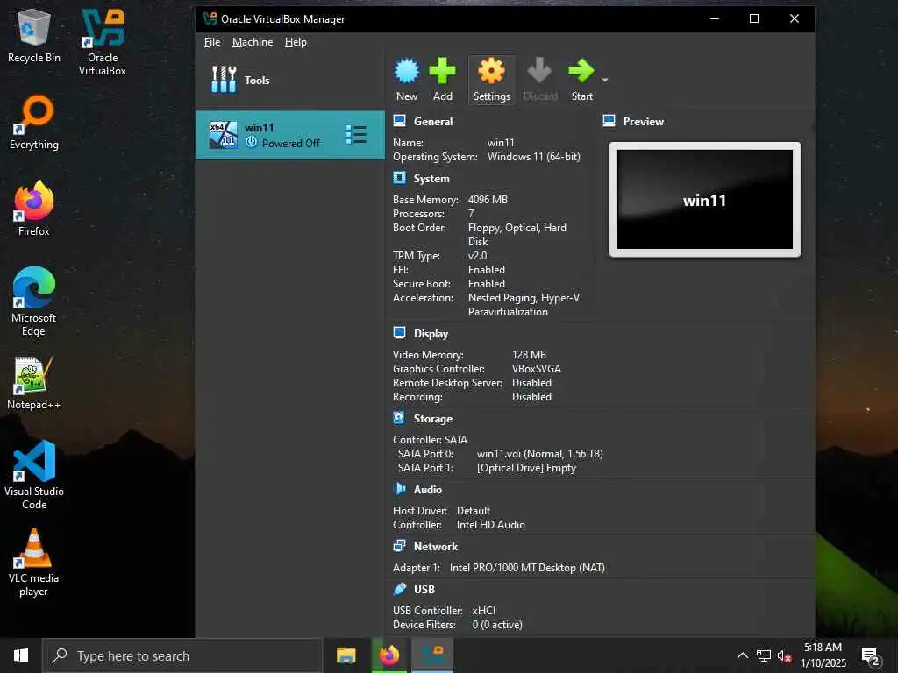Click the muted volume tray icon

(x=784, y=655)
